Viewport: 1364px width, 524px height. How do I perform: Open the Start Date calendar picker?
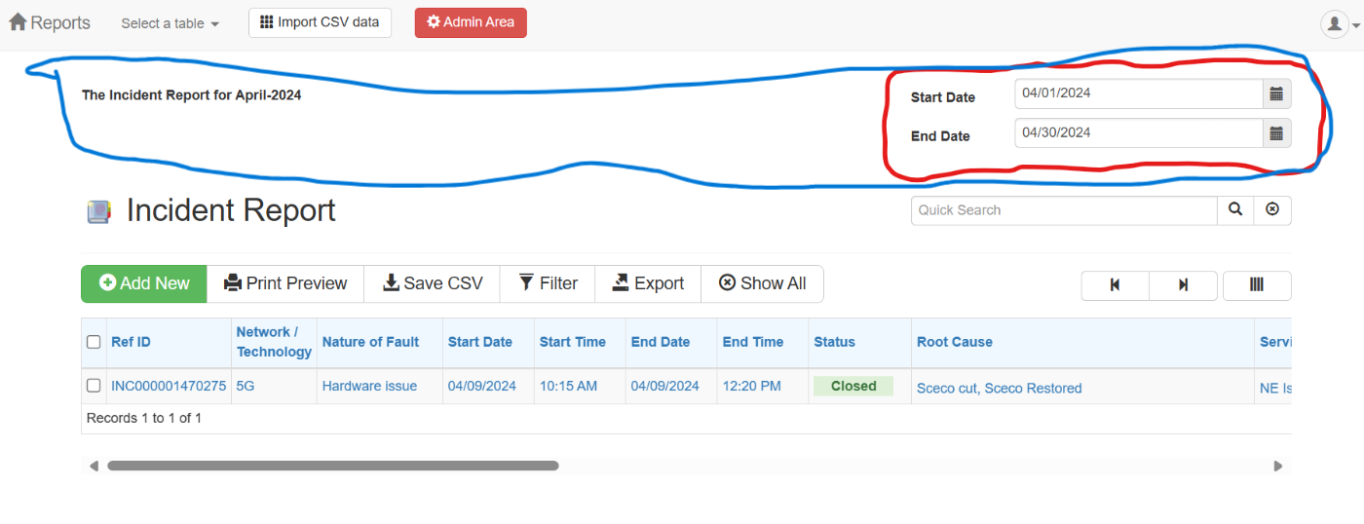point(1276,94)
